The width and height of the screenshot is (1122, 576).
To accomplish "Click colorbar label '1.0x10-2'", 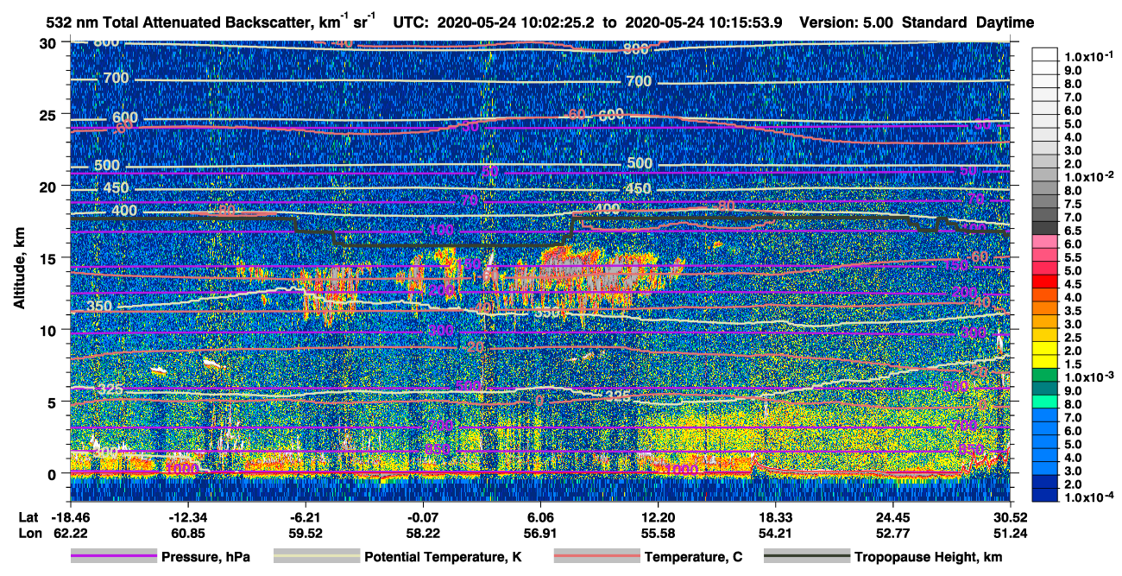I will click(1091, 176).
